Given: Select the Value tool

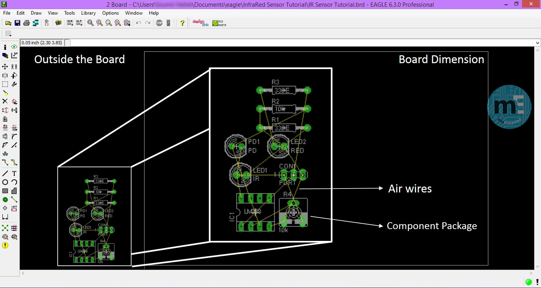Looking at the screenshot, I should coord(14,128).
